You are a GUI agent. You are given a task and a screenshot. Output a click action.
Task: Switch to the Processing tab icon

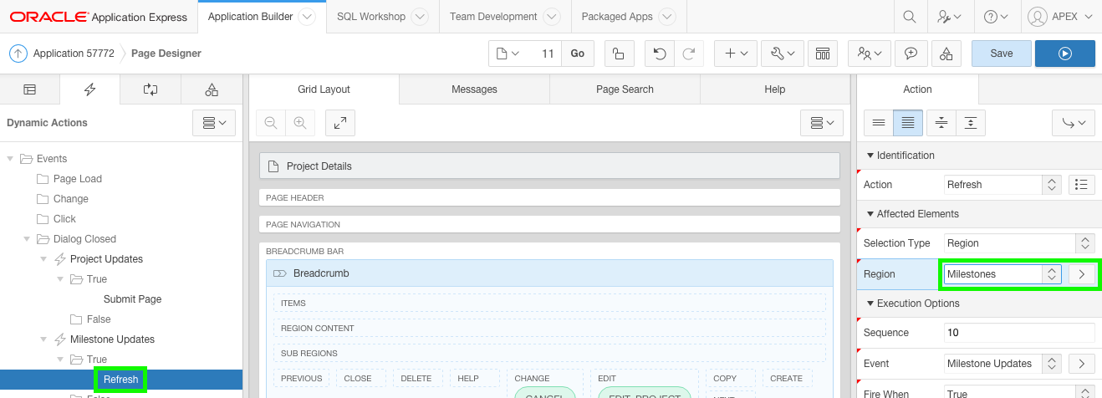pos(151,89)
